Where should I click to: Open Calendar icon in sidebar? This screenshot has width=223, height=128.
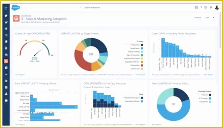point(6,87)
